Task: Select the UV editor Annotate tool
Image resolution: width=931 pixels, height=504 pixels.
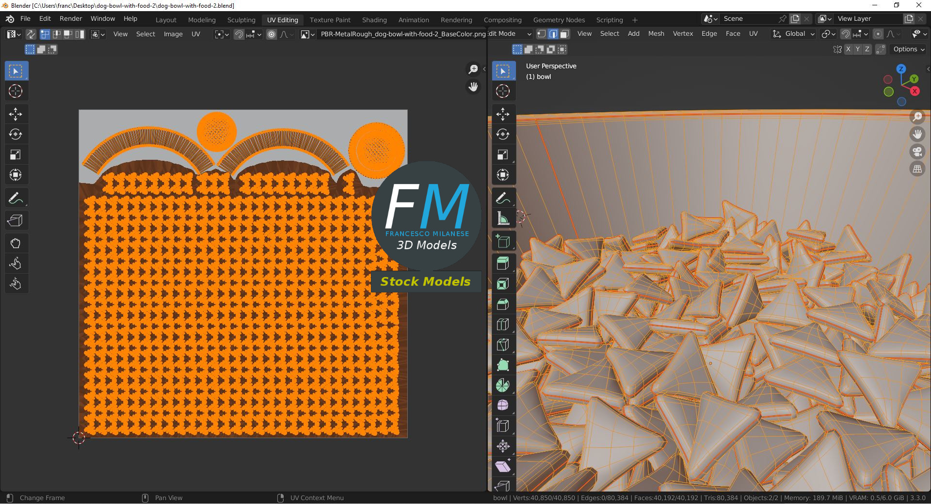Action: 16,198
